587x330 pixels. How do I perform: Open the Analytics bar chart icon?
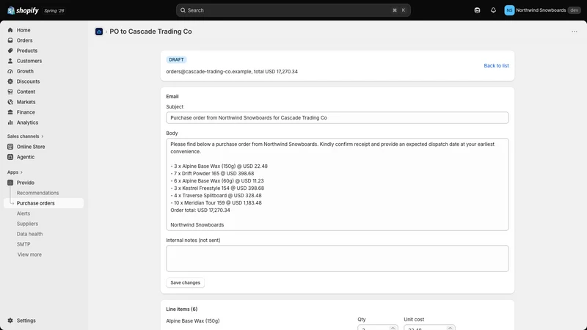pyautogui.click(x=10, y=122)
